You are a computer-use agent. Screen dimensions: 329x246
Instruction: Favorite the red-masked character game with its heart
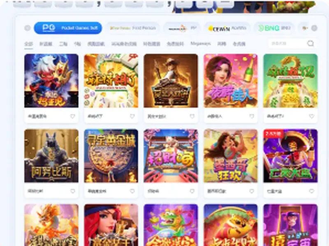point(73,116)
